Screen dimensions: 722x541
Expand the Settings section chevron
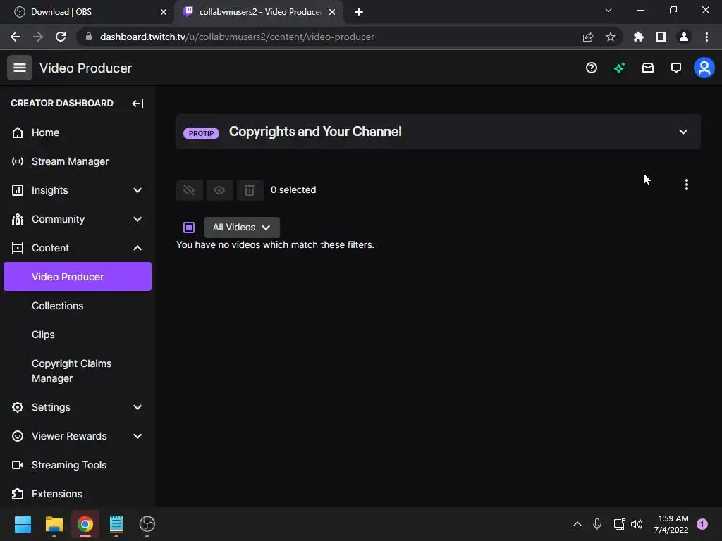tap(137, 407)
